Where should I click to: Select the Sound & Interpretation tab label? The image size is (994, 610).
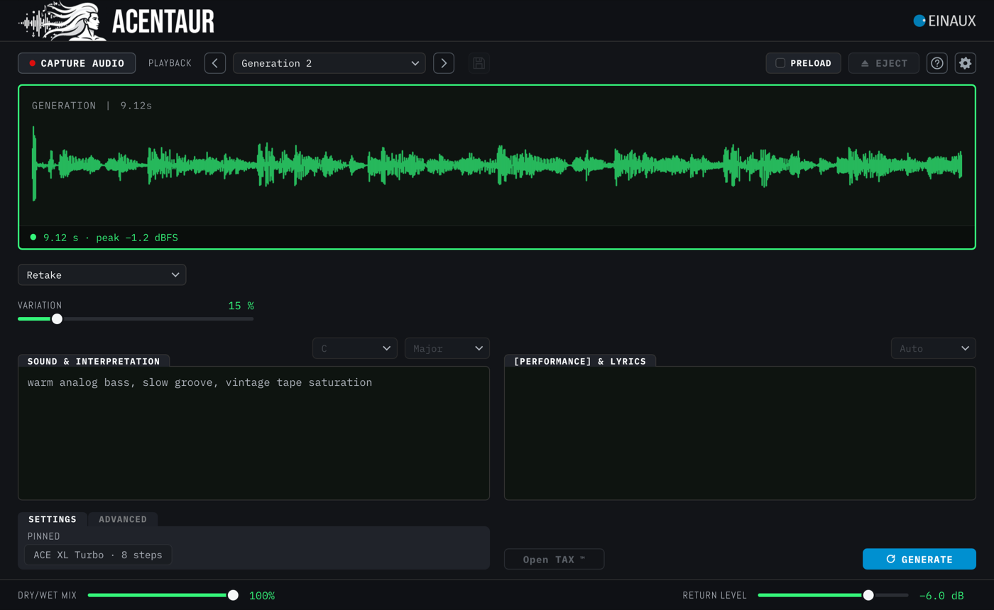[94, 361]
